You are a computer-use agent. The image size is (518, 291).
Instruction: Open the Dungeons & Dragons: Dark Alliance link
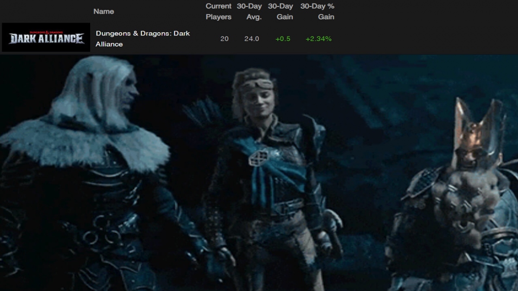click(x=142, y=38)
